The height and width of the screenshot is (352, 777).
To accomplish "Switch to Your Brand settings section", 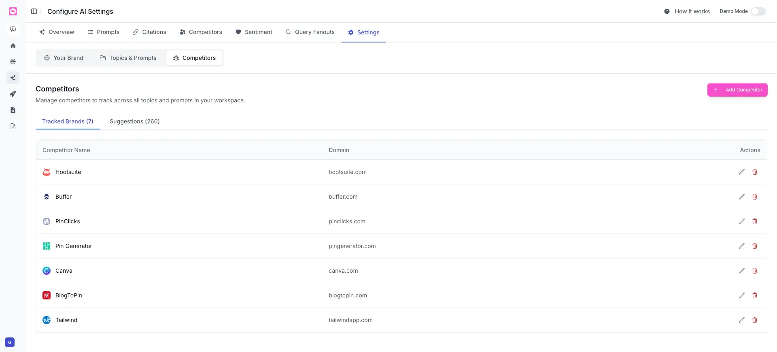I will [x=64, y=58].
